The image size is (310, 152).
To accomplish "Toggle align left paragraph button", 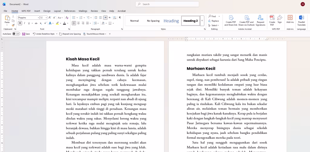I will point(74,23).
